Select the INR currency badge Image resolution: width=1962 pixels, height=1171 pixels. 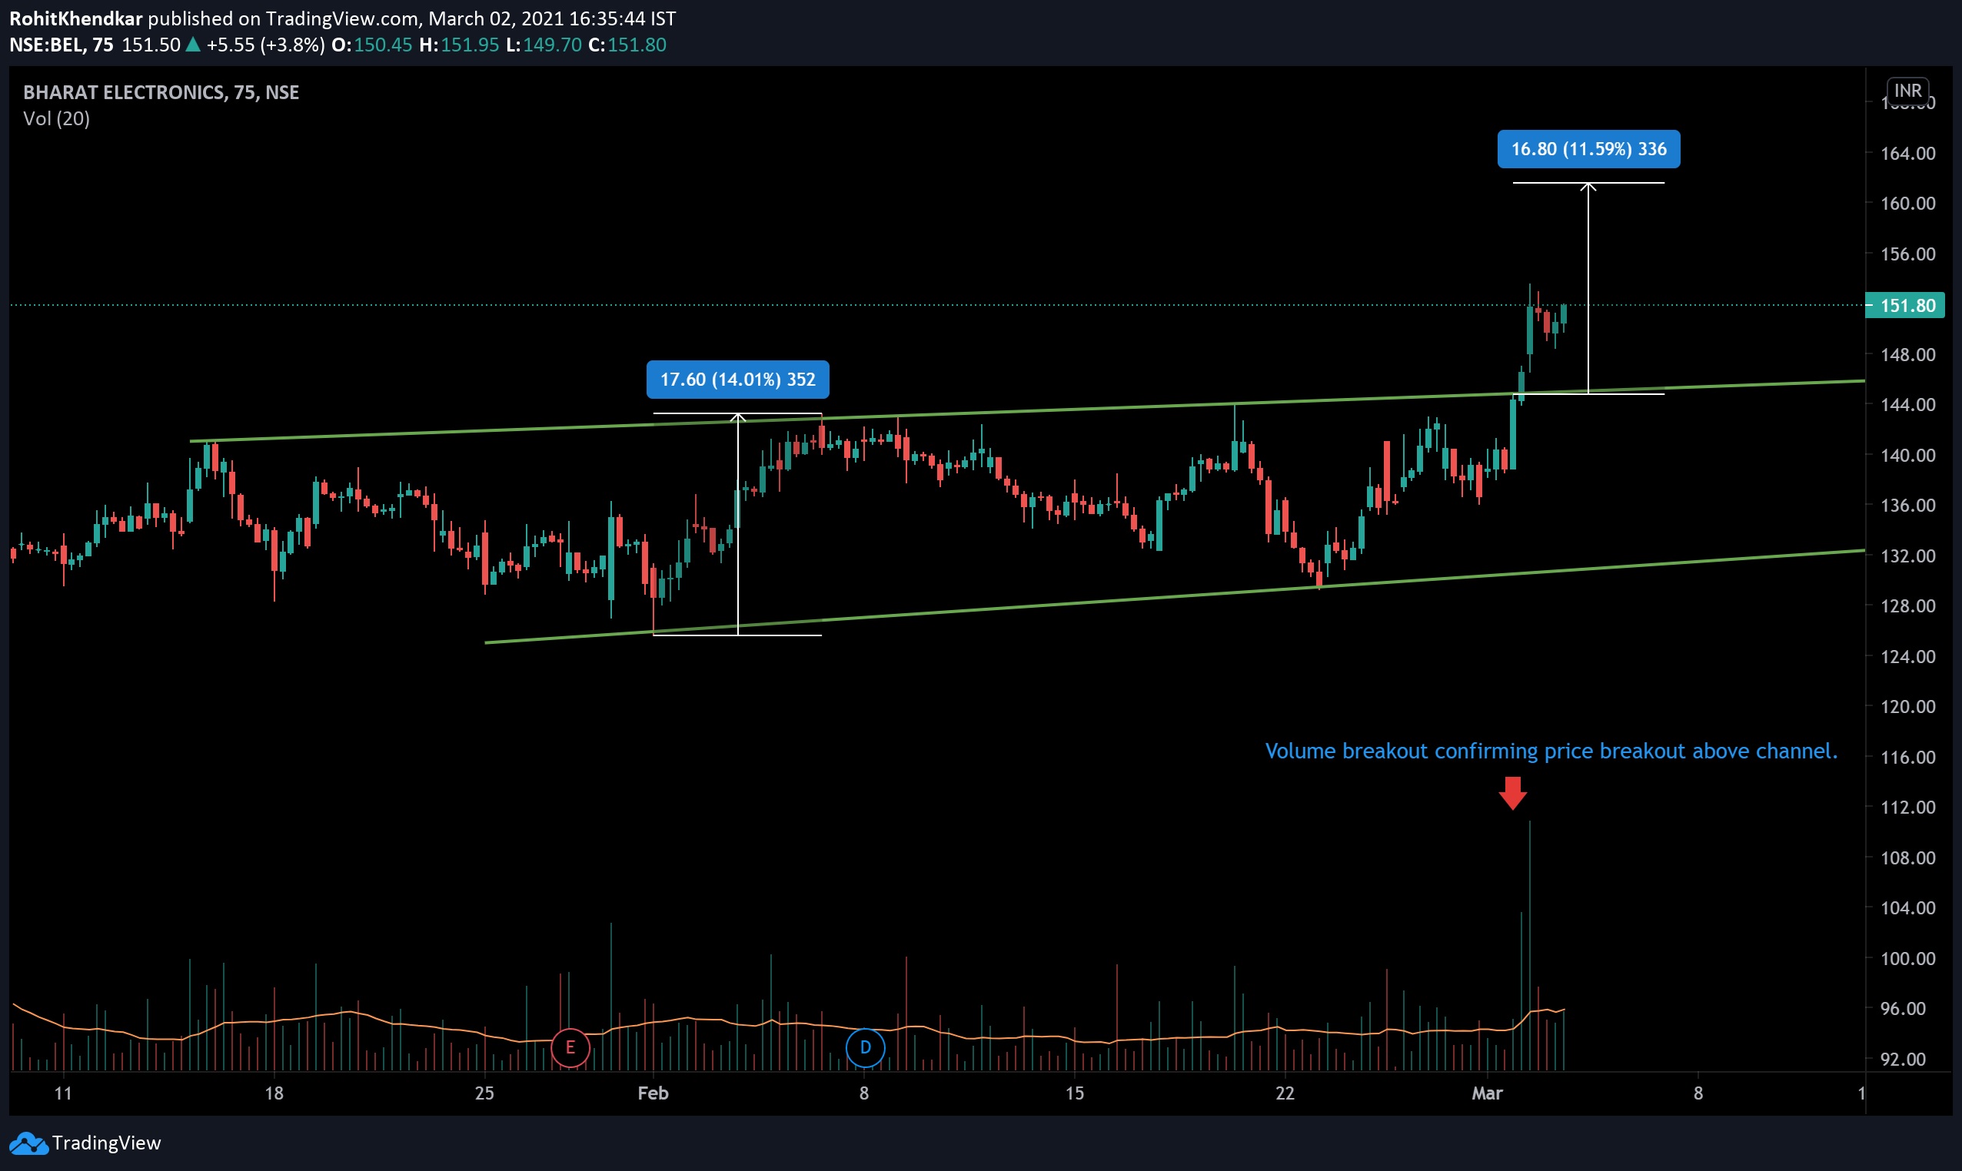click(1907, 91)
